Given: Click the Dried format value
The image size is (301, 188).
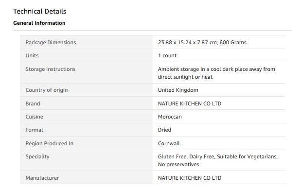Looking at the screenshot, I should 164,130.
